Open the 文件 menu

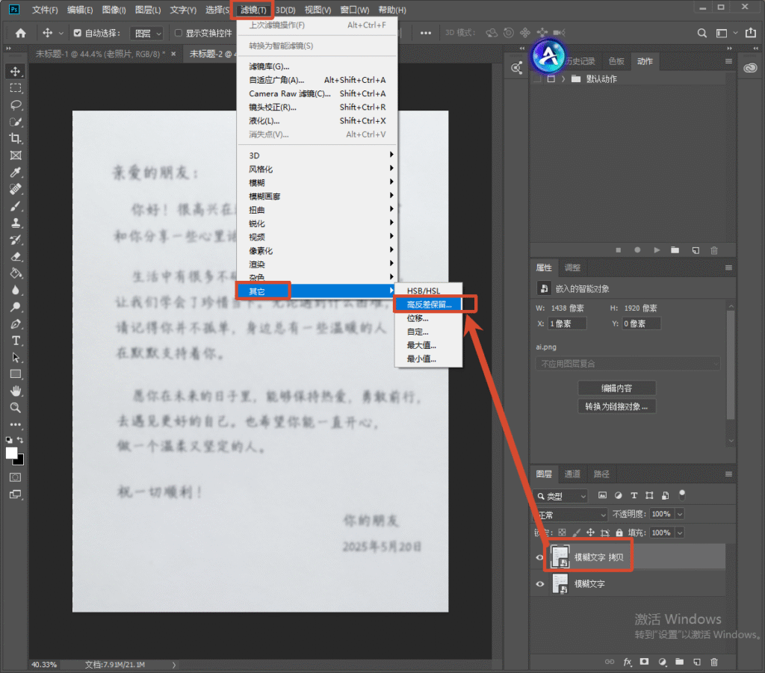coord(45,10)
